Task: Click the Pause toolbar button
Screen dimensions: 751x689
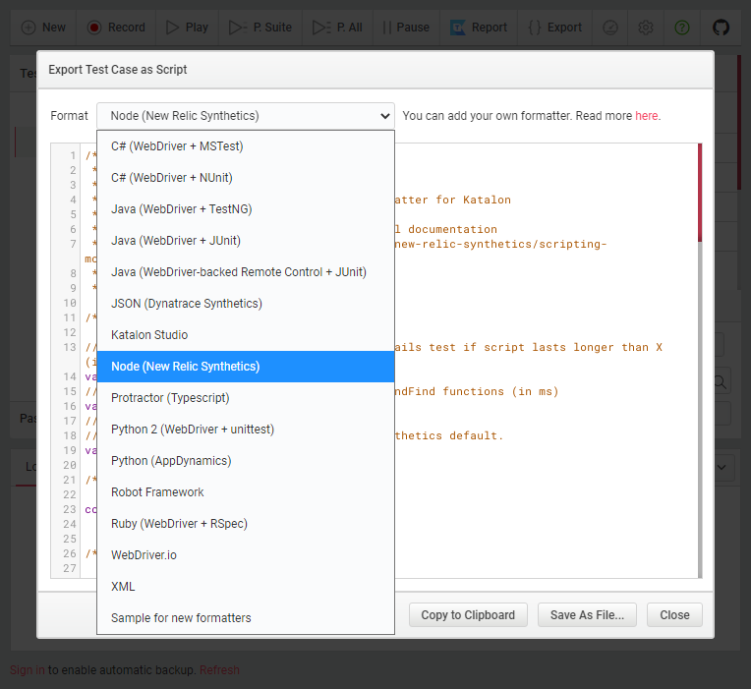Action: (406, 28)
